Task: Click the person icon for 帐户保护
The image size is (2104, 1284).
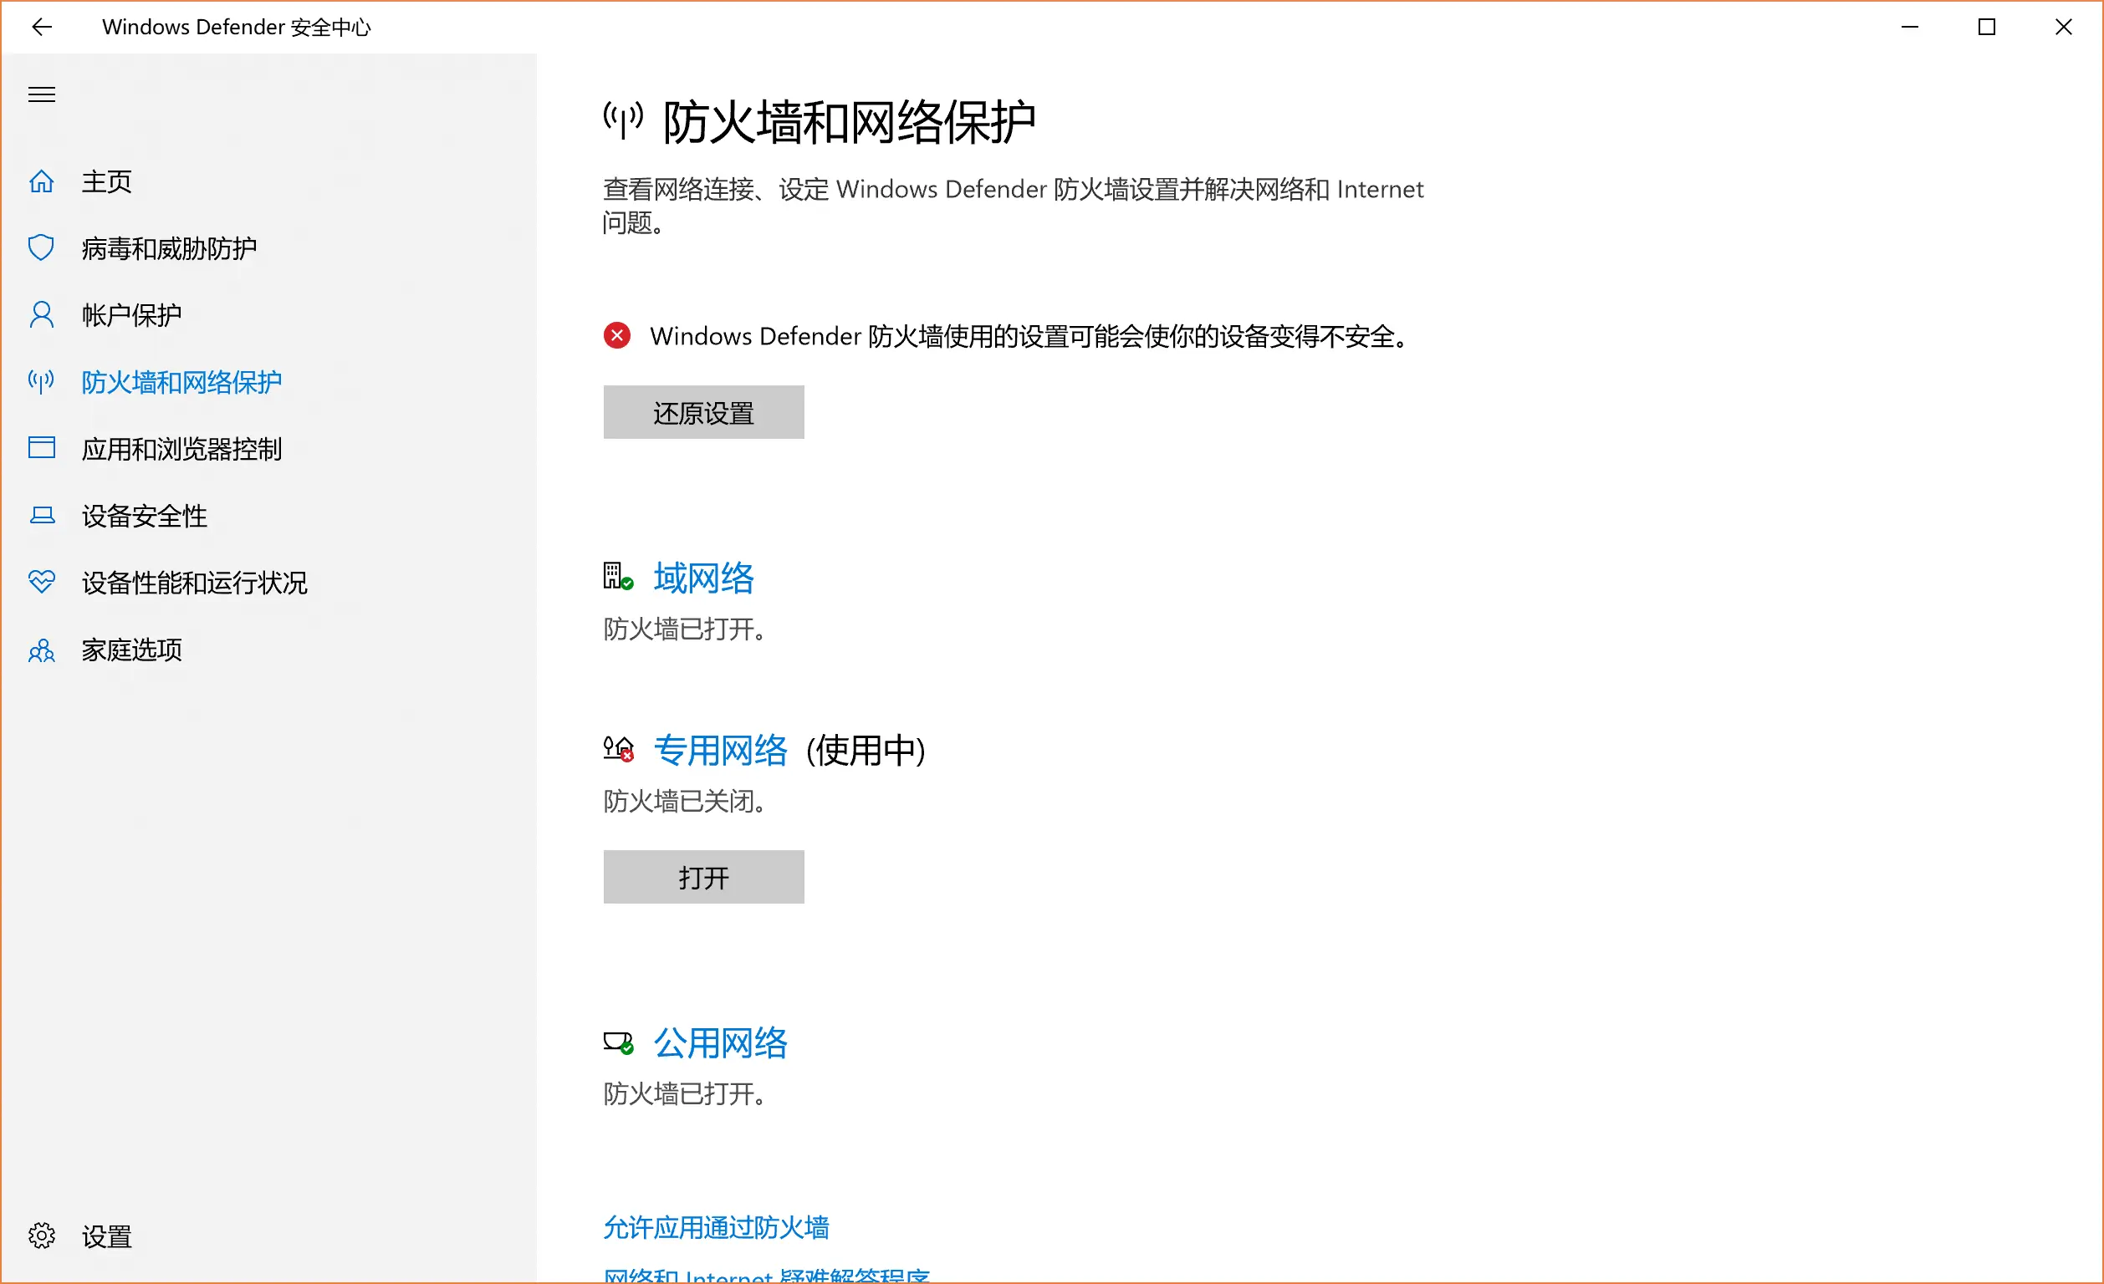Action: coord(41,315)
